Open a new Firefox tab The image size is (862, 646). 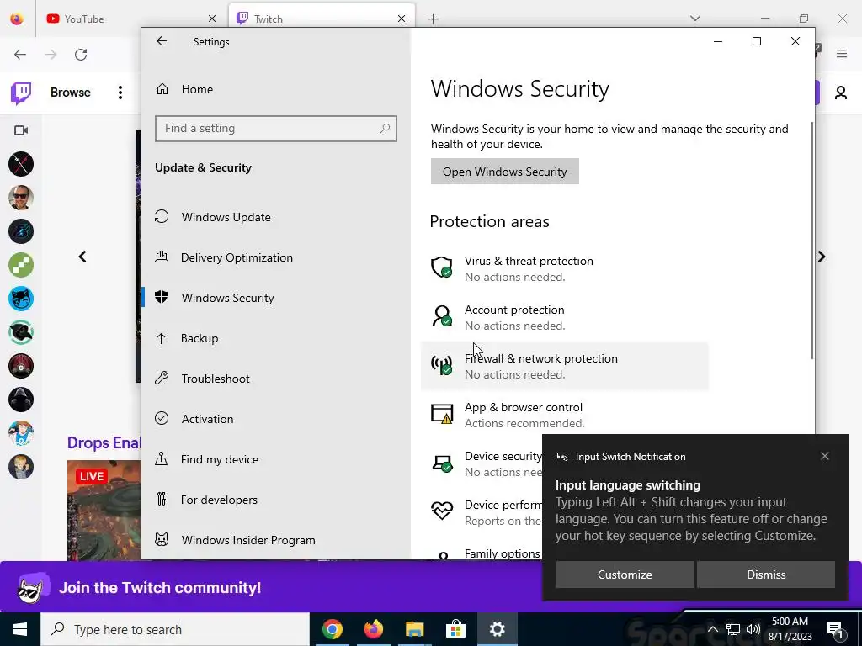click(x=434, y=19)
